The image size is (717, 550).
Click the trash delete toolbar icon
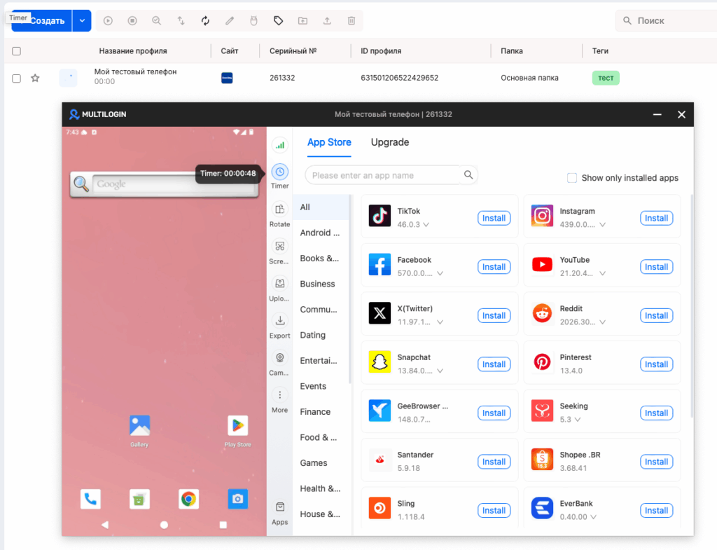coord(351,20)
